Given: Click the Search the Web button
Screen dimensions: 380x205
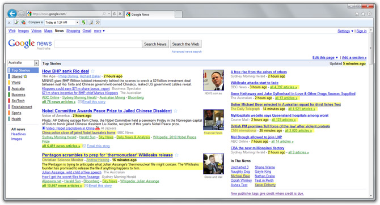Looking at the screenshot, I should (185, 44).
